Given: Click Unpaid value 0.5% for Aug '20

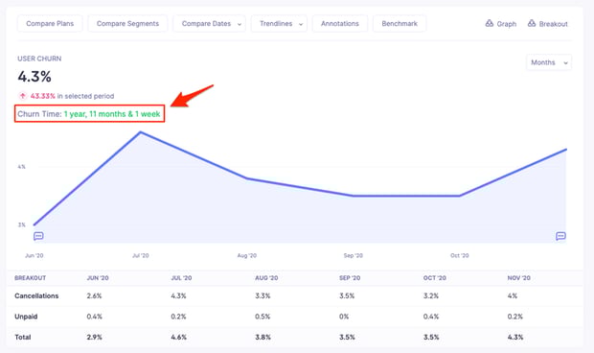Looking at the screenshot, I should pyautogui.click(x=263, y=317).
